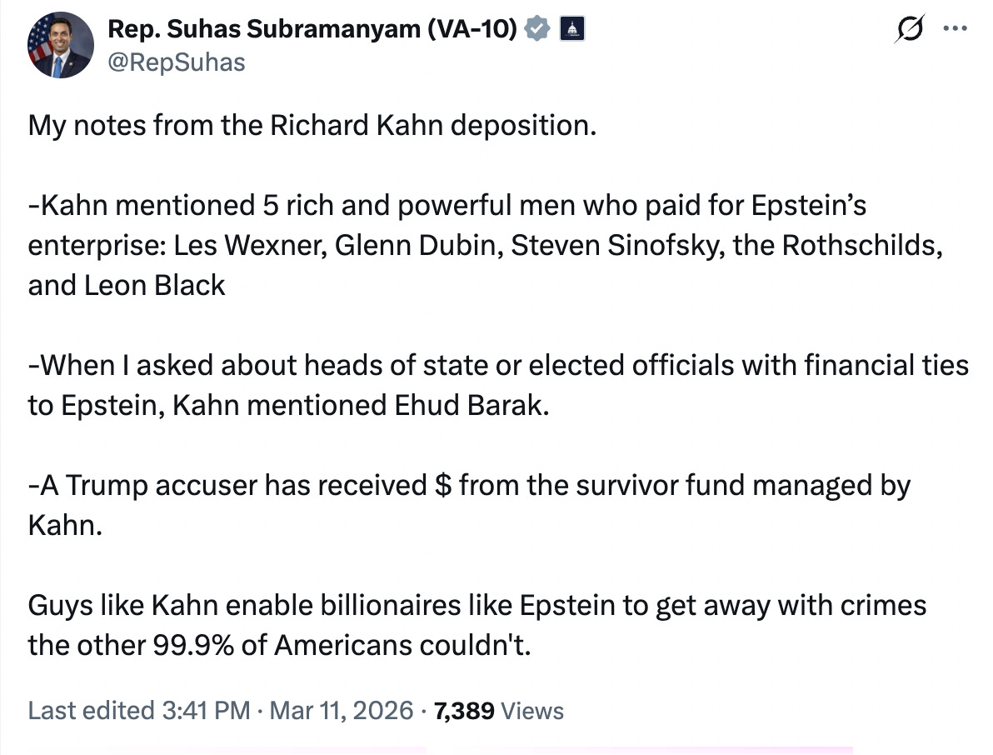The image size is (993, 755).
Task: Click the 3:41 PM timestamp
Action: [x=205, y=710]
